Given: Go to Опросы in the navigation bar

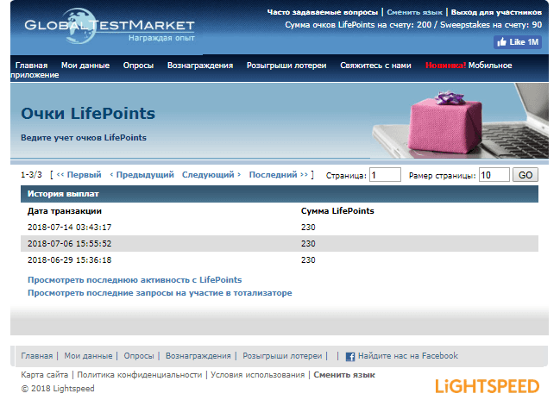Looking at the screenshot, I should click(138, 66).
